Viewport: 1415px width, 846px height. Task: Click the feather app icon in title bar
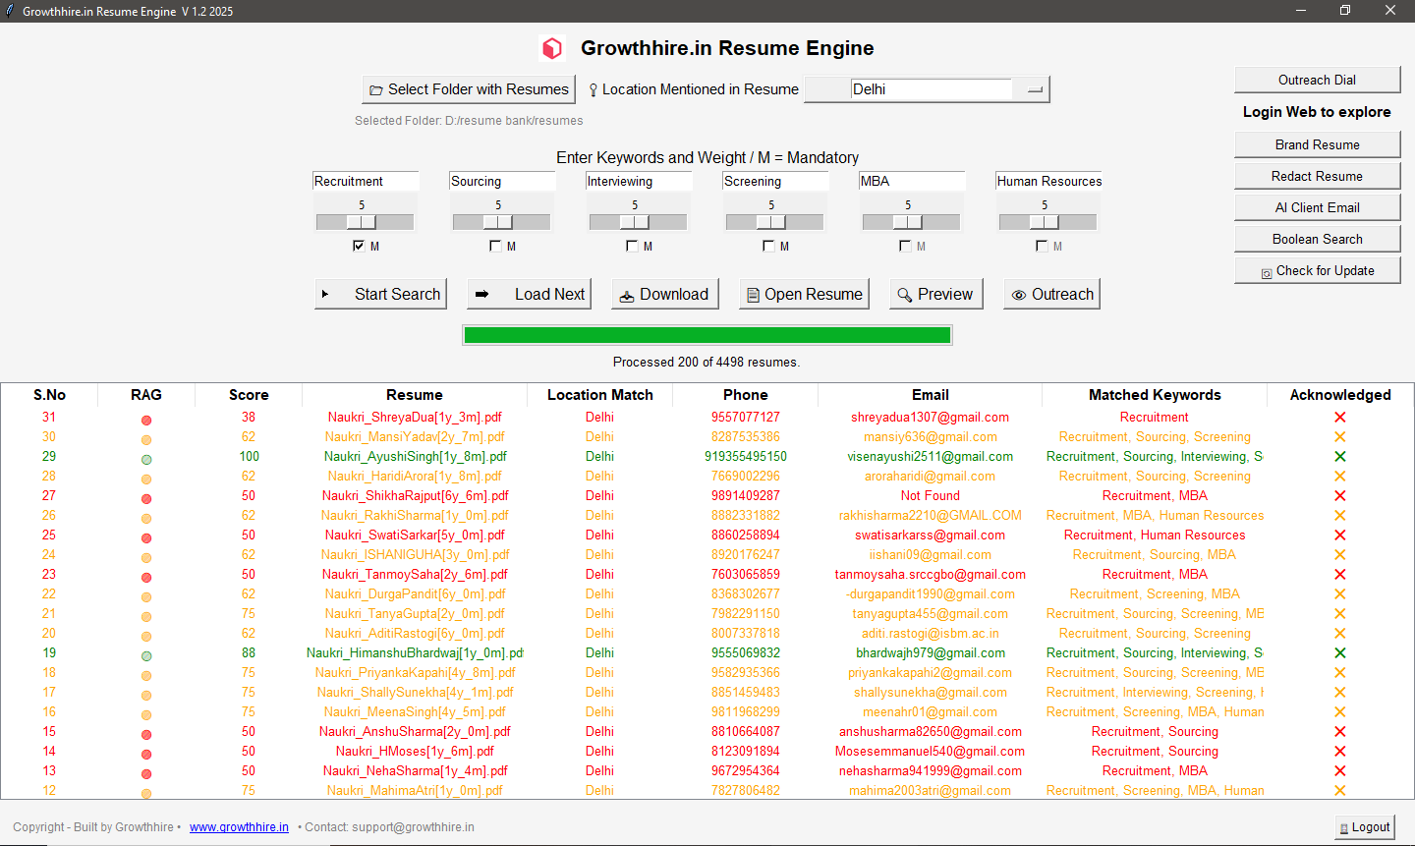coord(10,11)
